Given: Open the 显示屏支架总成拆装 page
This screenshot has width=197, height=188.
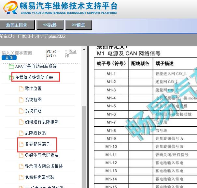Looking at the screenshot, I should coord(44,166).
